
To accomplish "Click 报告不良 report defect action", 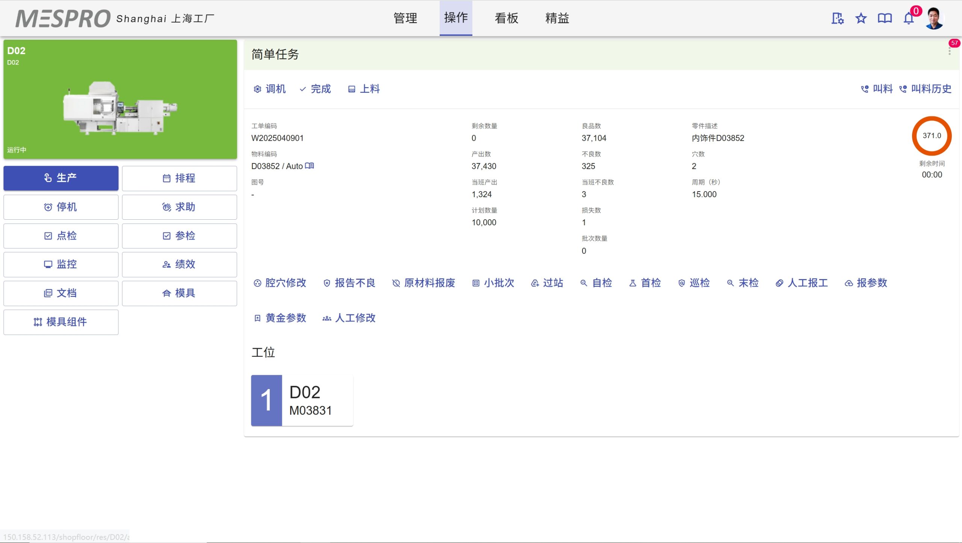I will (349, 283).
